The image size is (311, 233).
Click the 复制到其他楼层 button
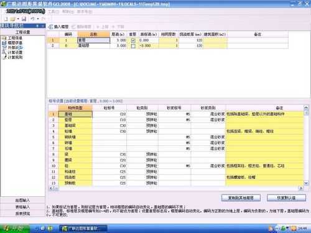[241, 198]
